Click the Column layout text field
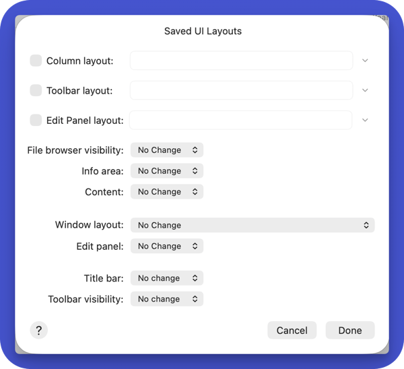Screen dimensions: 404x369 coord(241,61)
